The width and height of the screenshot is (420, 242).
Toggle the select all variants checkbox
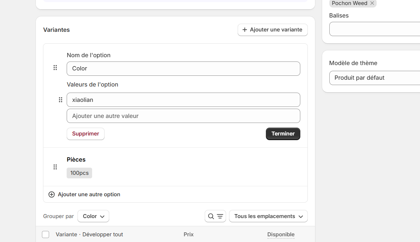coord(46,234)
